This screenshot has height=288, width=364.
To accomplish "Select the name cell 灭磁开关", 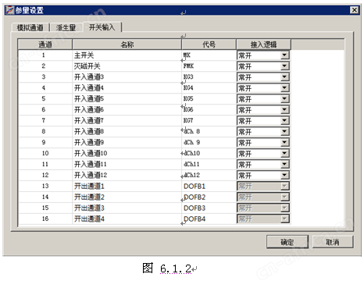I will pos(127,66).
